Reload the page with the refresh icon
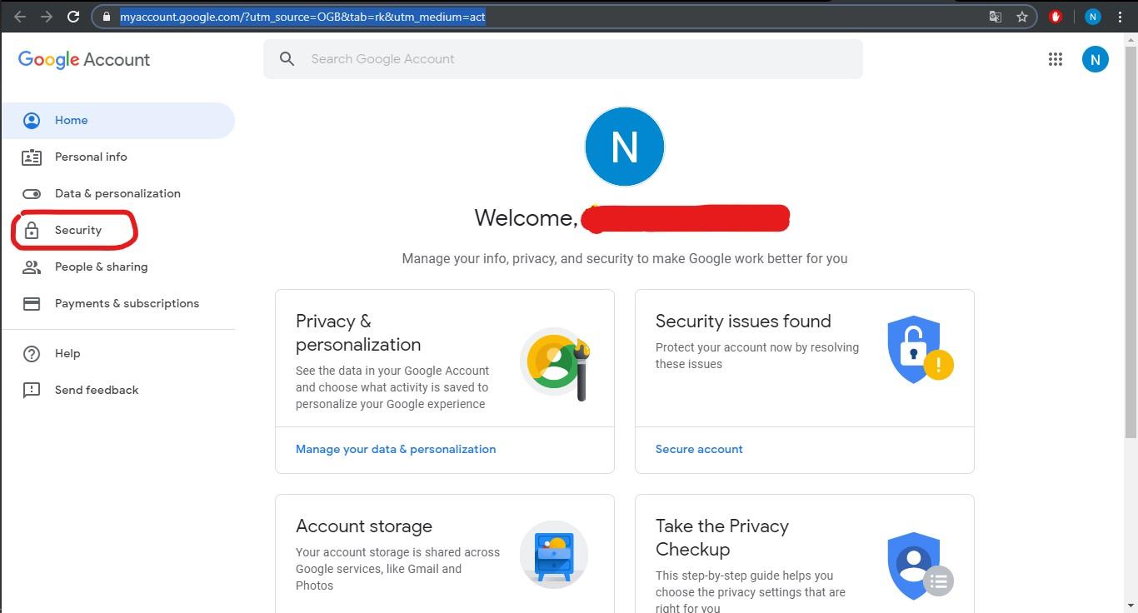The height and width of the screenshot is (613, 1138). [x=73, y=17]
